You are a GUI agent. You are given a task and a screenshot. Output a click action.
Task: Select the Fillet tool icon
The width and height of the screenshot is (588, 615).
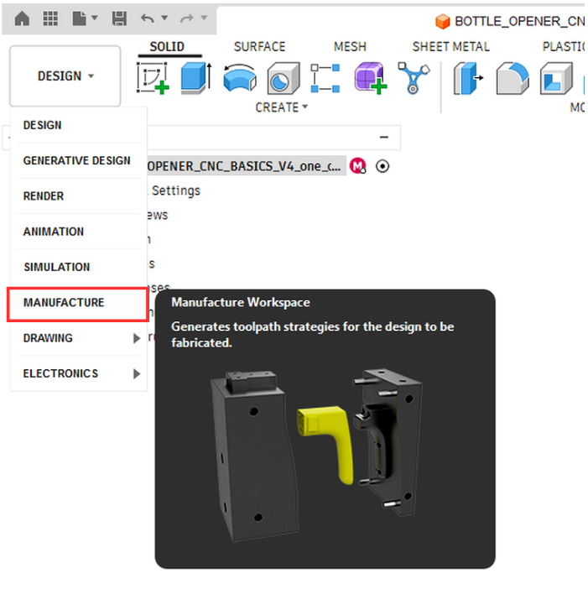pos(513,78)
